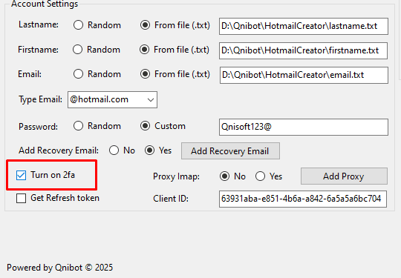Click the Client ID: label

tap(171, 199)
